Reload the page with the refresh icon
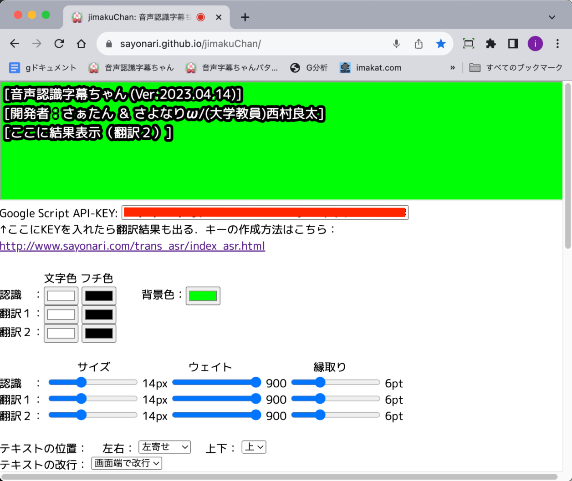The height and width of the screenshot is (481, 572). [x=59, y=44]
